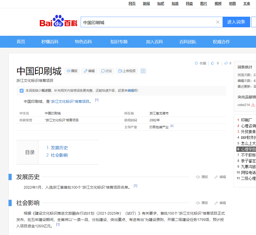Open the 网页 top link
256x235 pixels.
point(132,4)
